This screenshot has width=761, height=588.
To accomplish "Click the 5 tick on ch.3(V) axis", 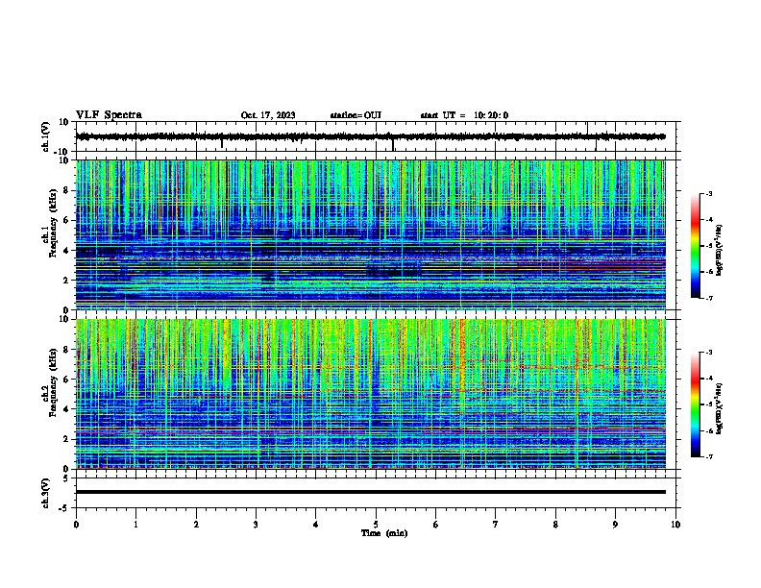I will (66, 478).
